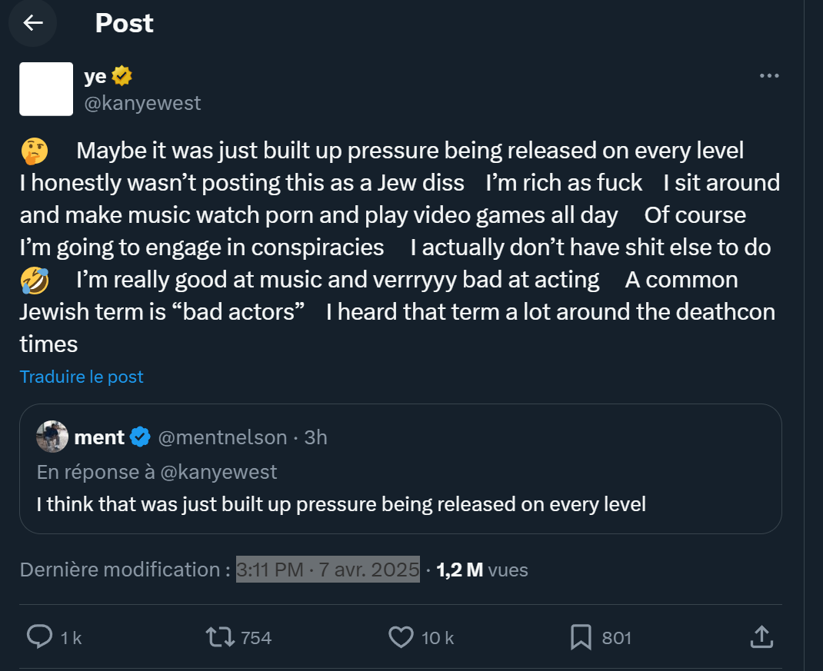Click the back arrow icon
823x671 pixels.
coord(32,23)
